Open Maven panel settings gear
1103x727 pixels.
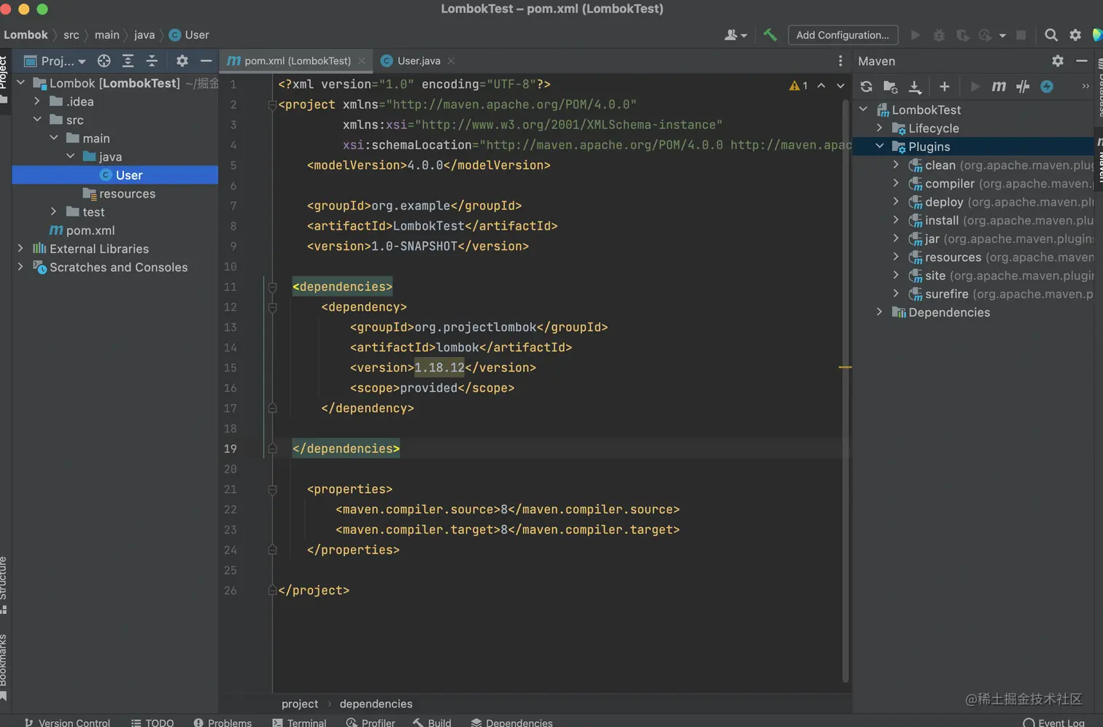(1057, 61)
